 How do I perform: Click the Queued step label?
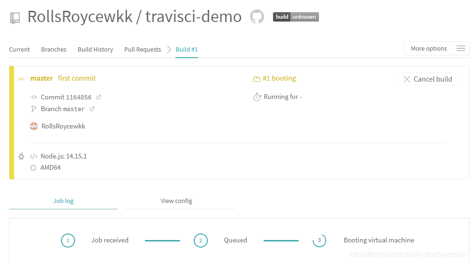235,240
